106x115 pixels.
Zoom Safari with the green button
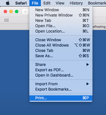tap(17, 12)
